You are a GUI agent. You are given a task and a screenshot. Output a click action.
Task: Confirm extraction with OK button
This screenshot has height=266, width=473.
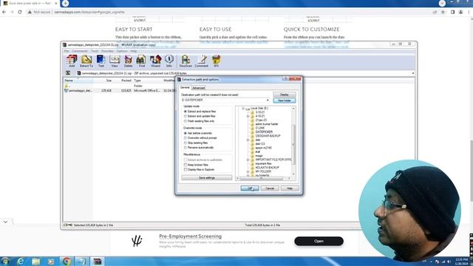[x=250, y=188]
